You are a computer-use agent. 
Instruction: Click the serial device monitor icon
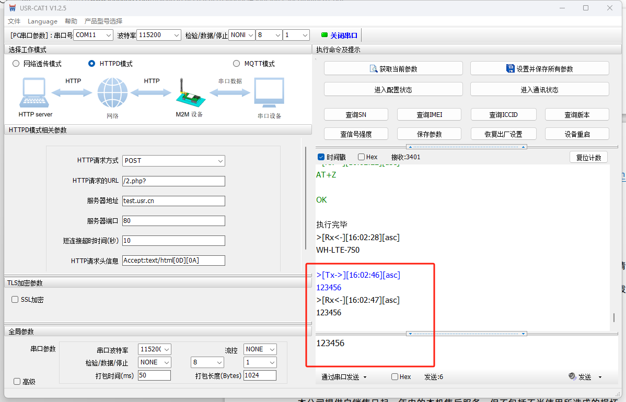tap(270, 92)
